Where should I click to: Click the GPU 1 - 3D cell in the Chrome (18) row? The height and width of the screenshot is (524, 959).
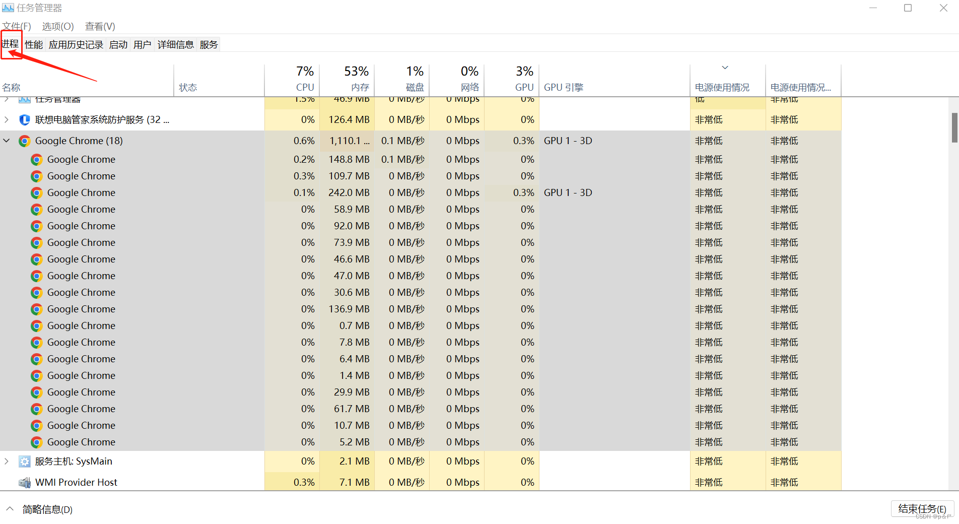tap(614, 141)
